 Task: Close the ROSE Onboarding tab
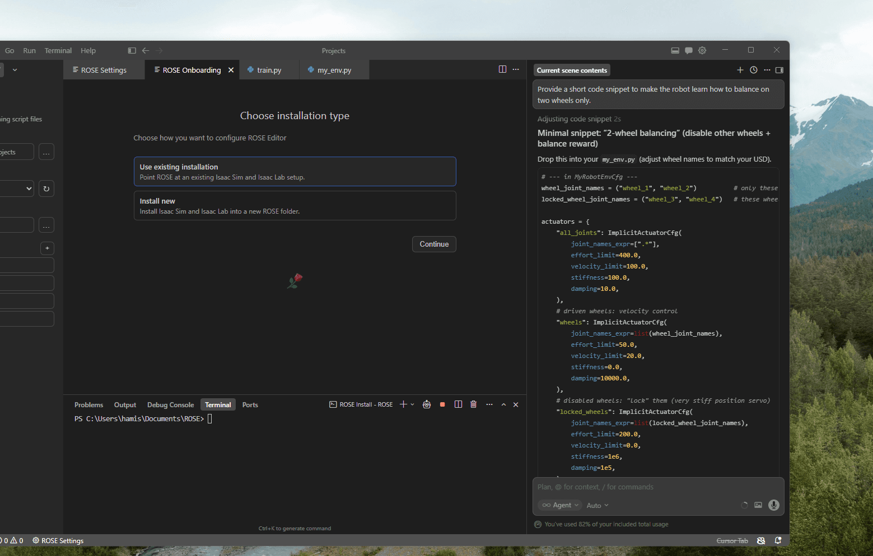(x=231, y=70)
